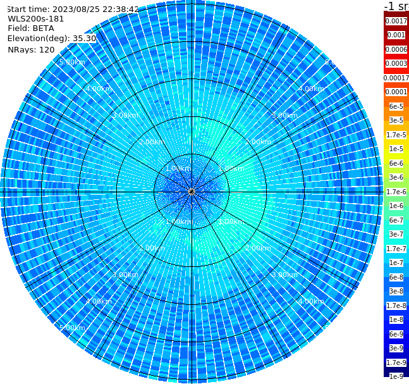Click the 6e-6 colorbar tick
This screenshot has height=384, width=409.
[396, 163]
